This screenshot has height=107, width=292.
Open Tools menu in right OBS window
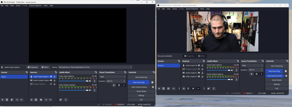(202, 9)
